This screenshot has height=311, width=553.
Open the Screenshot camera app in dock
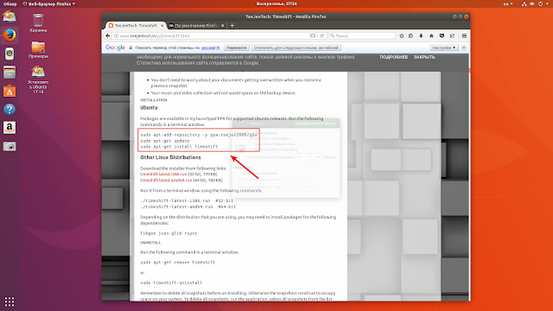[x=10, y=146]
